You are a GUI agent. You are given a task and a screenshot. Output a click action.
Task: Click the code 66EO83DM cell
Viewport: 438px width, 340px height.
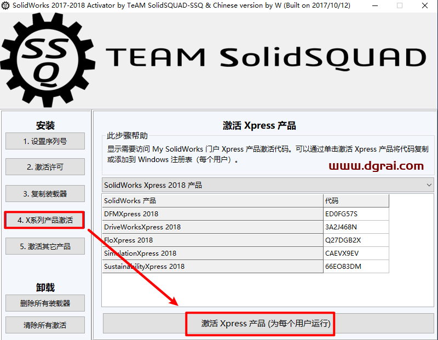[x=356, y=267]
